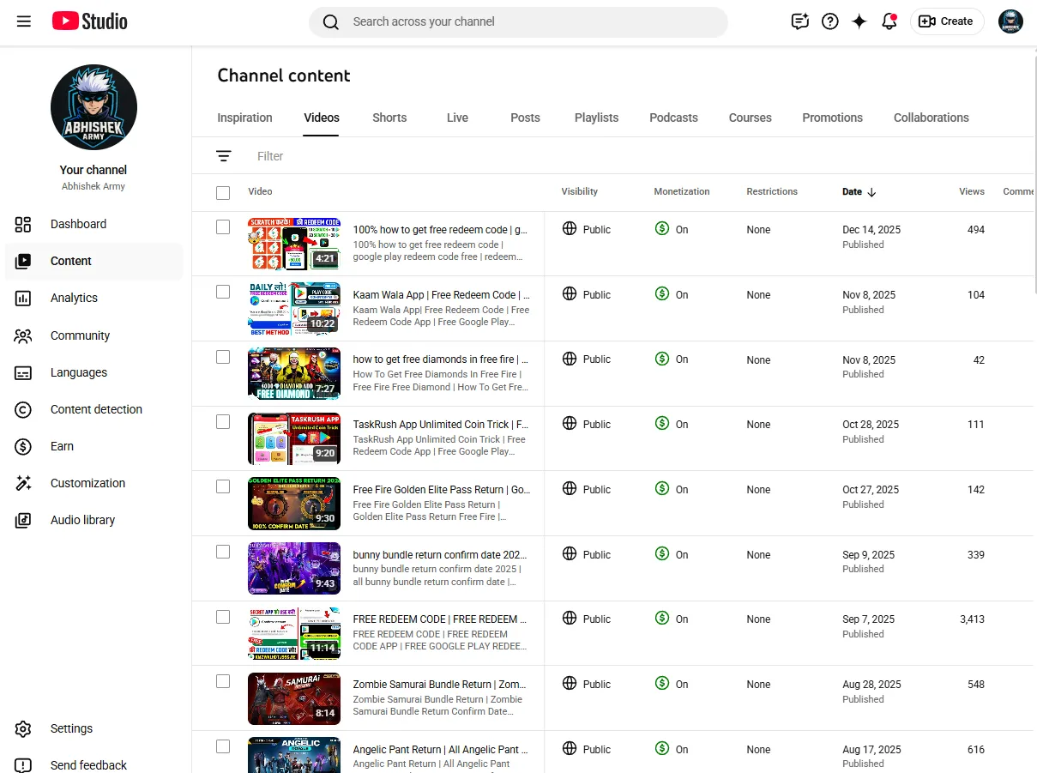
Task: Click the sparkle Ask Studio icon
Action: point(859,21)
